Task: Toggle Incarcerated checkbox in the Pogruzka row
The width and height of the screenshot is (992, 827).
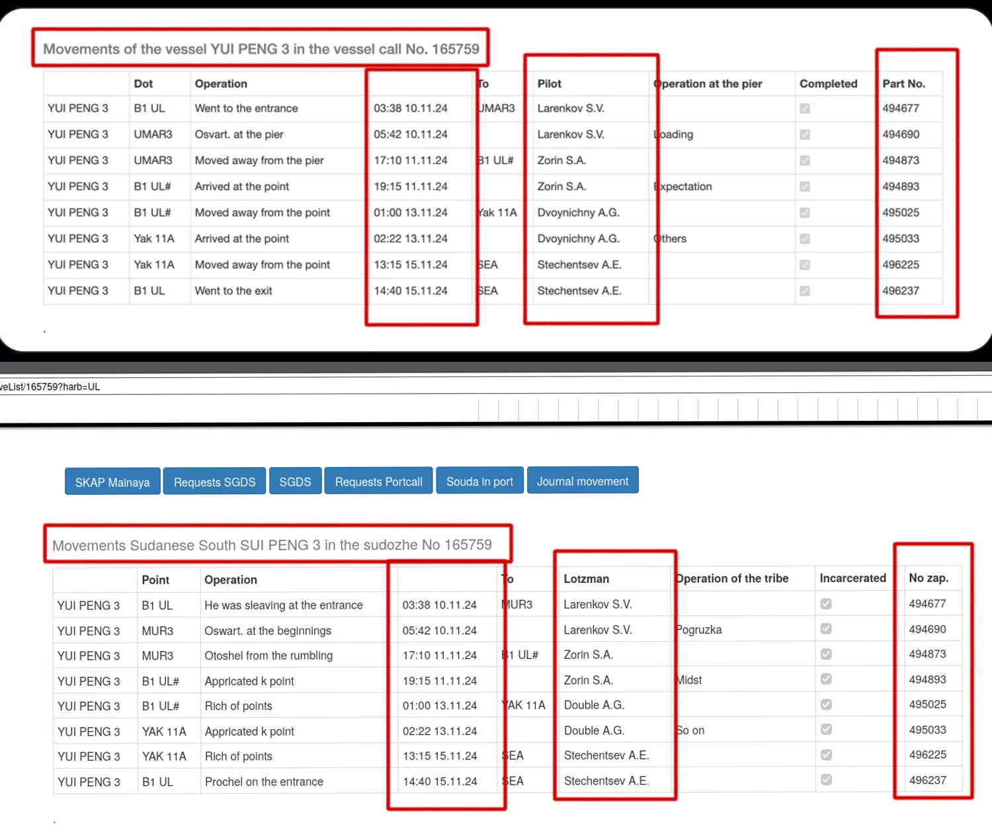Action: 826,629
